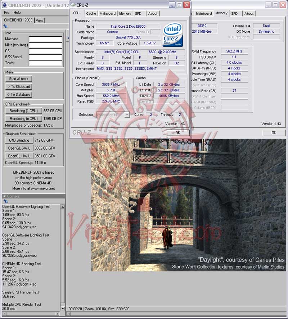This screenshot has height=319, width=288.
Task: Click the status bar text Zoom: 100.0%
Action: 95,309
